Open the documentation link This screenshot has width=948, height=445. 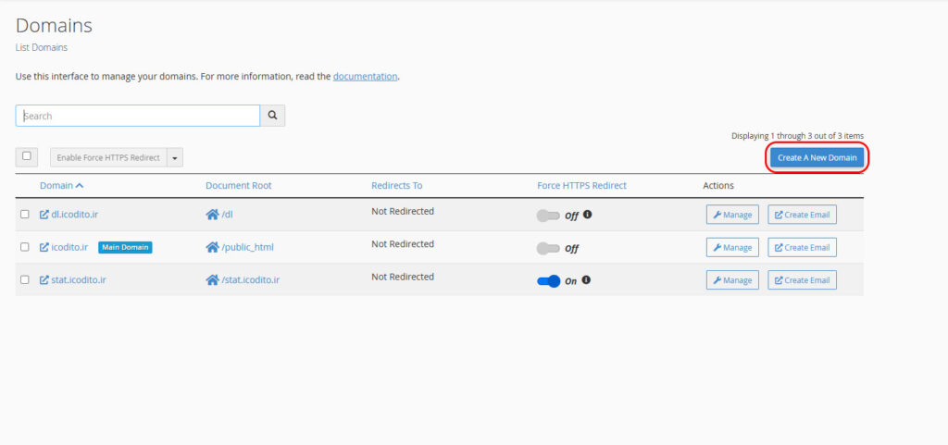365,77
